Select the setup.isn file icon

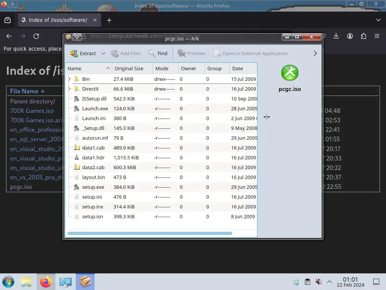pyautogui.click(x=77, y=216)
